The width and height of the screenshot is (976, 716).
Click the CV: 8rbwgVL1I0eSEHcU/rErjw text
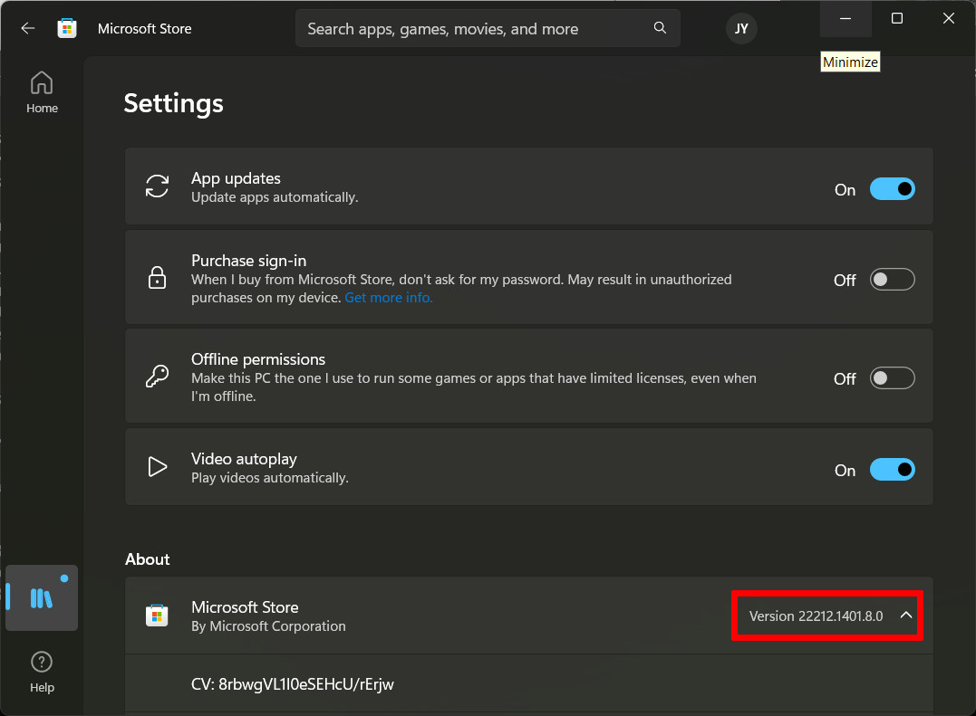[293, 684]
